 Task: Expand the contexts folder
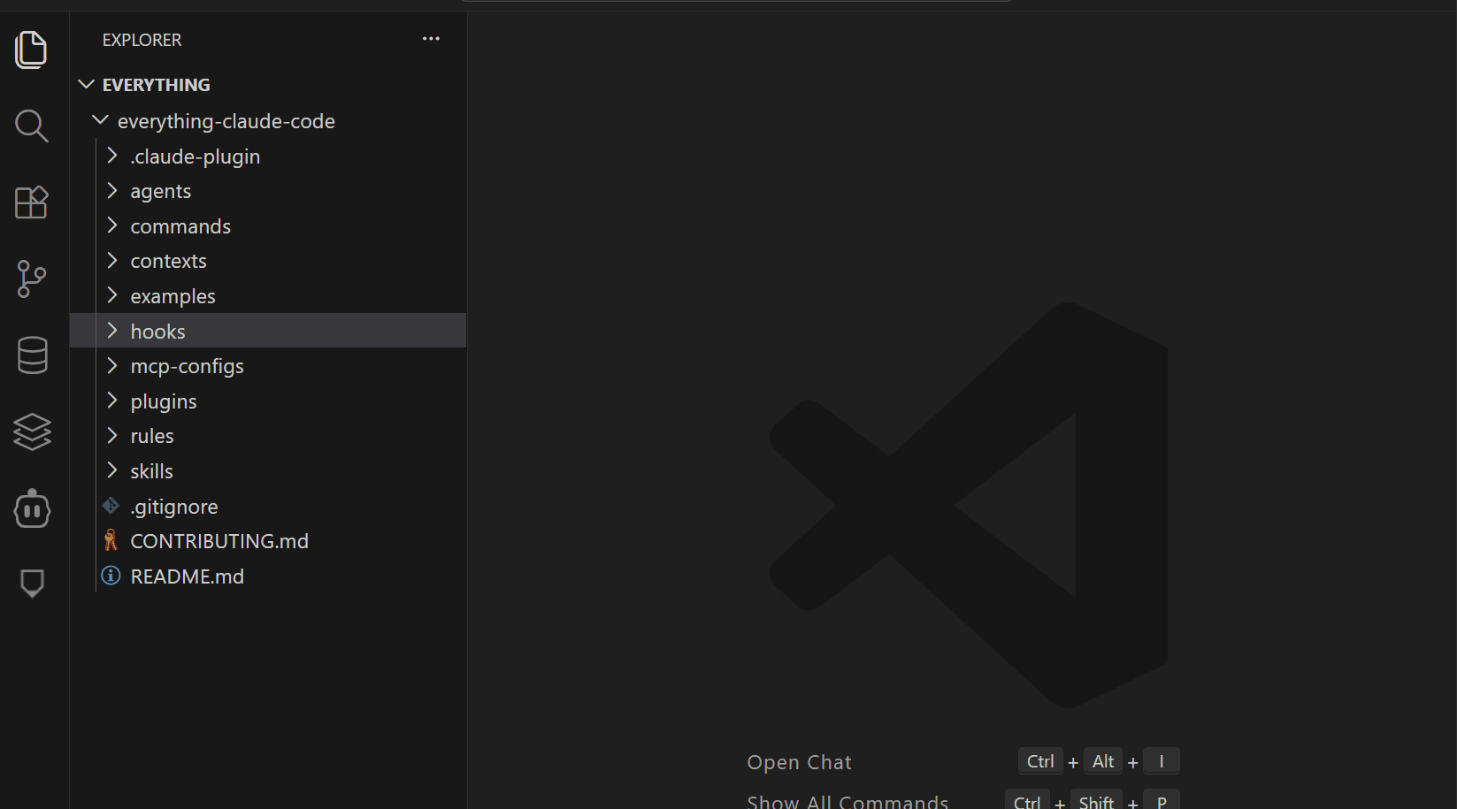(x=268, y=261)
